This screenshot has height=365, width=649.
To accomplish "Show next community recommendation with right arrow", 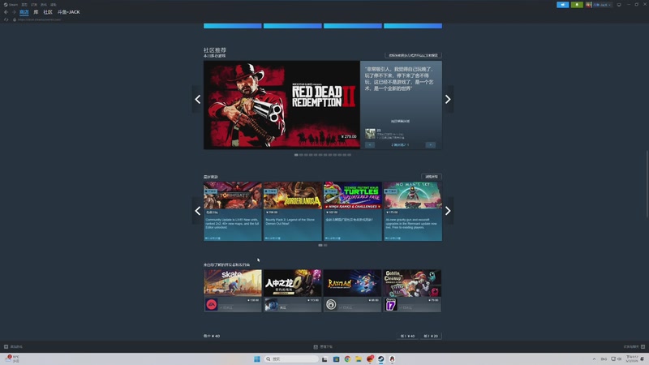I will [448, 99].
